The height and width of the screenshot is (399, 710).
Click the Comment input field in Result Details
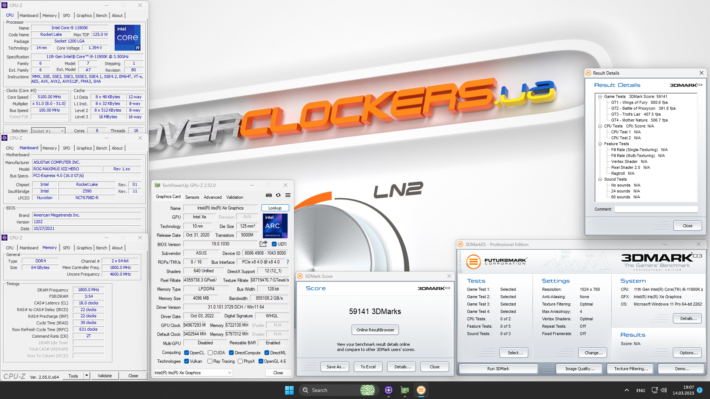pyautogui.click(x=656, y=209)
